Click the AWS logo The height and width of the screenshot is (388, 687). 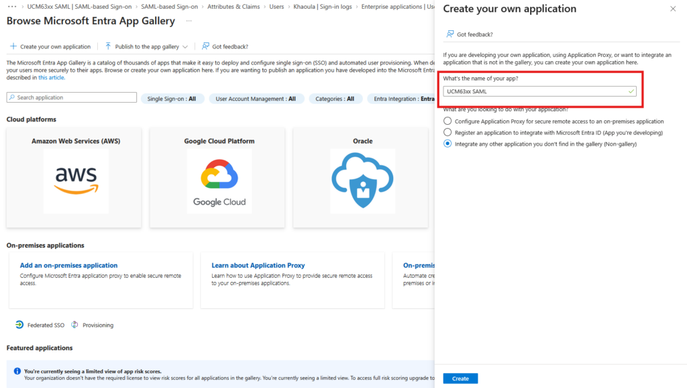click(76, 181)
